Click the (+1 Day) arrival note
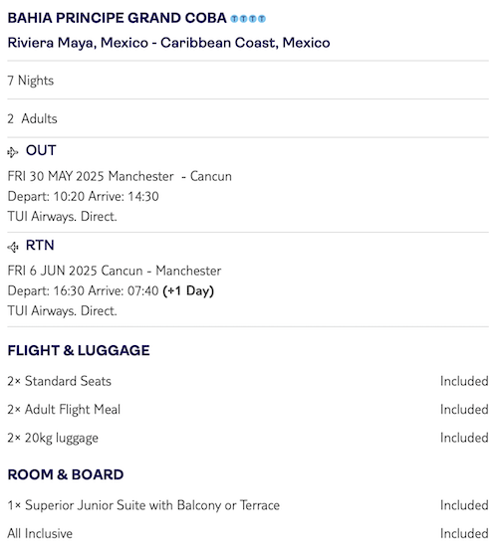The image size is (498, 554). point(188,291)
